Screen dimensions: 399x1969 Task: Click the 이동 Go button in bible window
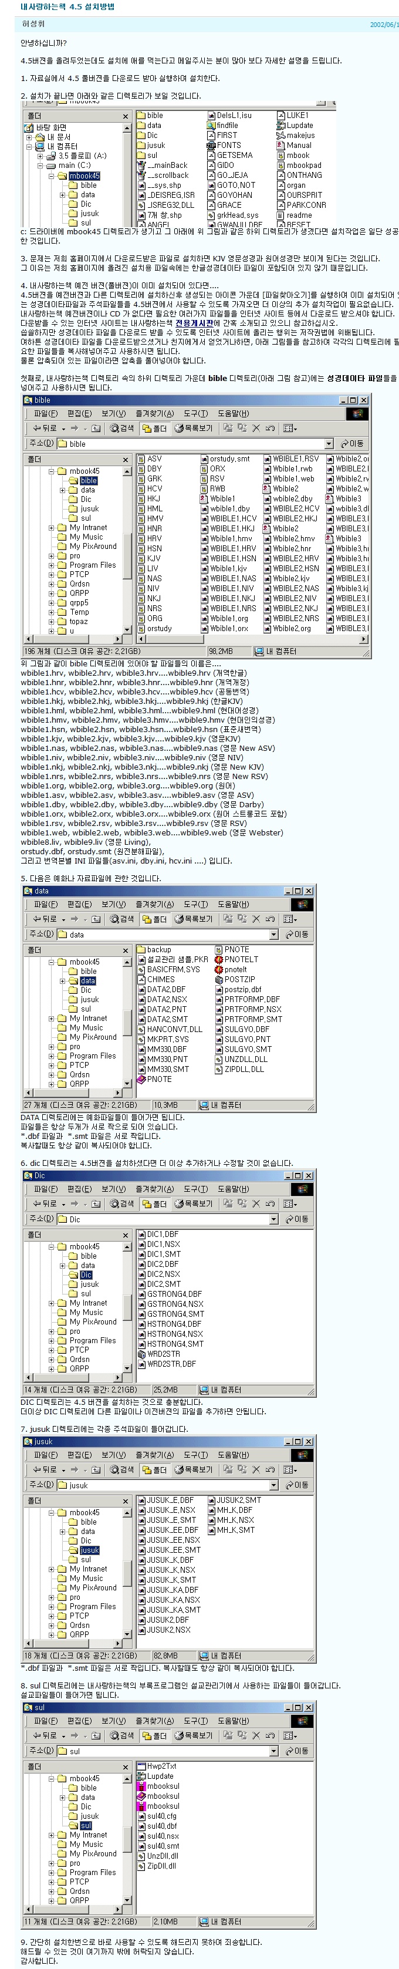(x=351, y=443)
